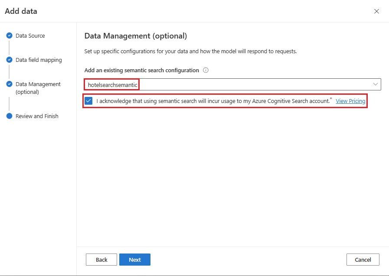Toggle the semantic search usage acknowledgement checkbox
This screenshot has width=389, height=276.
click(89, 101)
